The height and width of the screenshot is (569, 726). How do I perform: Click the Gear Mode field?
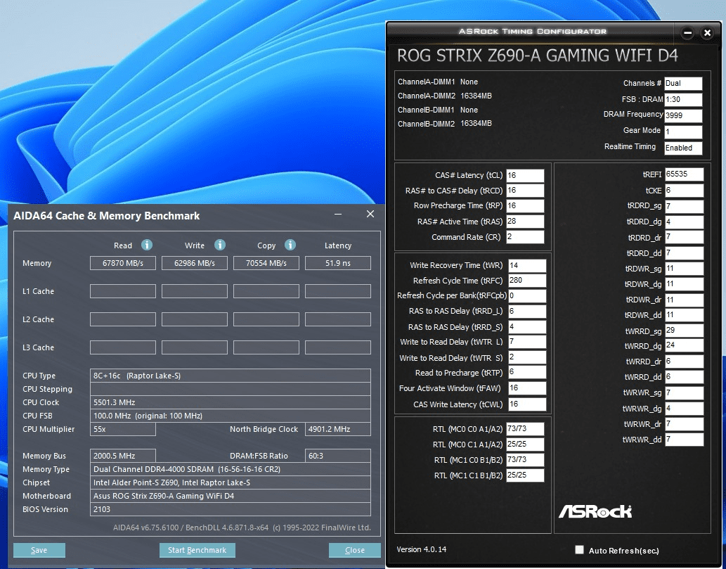point(683,132)
